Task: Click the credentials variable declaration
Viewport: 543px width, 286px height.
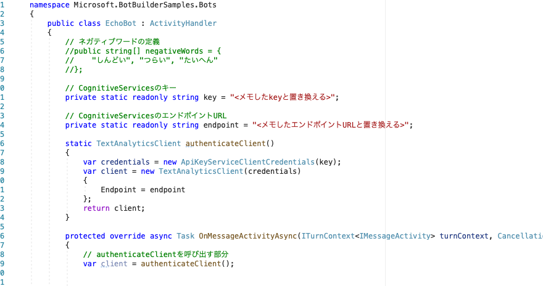Action: click(125, 162)
